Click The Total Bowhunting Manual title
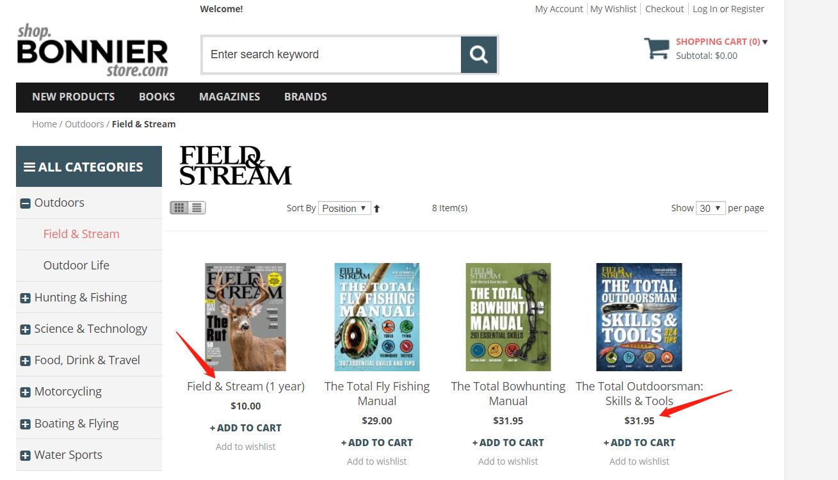838x480 pixels. point(508,394)
